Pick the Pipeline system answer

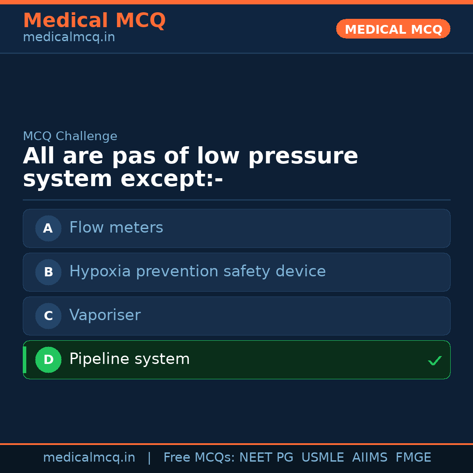129,359
